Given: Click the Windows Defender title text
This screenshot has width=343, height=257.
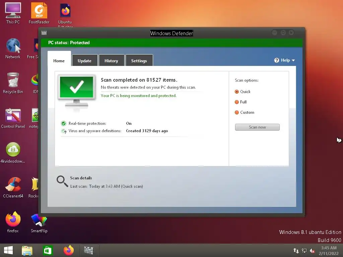Looking at the screenshot, I should (172, 33).
